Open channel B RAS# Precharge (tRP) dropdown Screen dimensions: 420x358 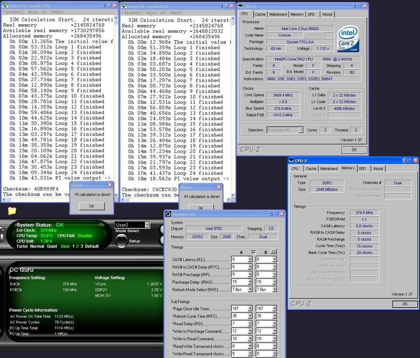(x=274, y=274)
